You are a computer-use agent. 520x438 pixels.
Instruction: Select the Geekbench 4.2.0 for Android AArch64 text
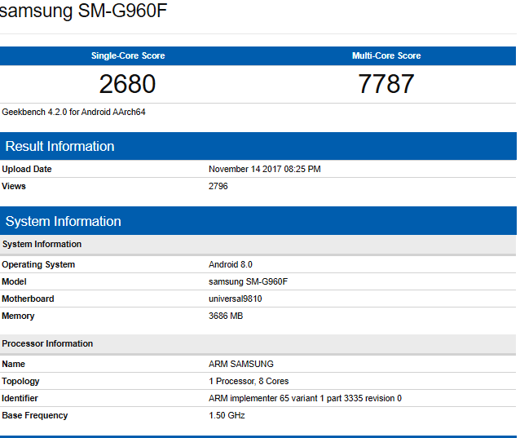point(73,113)
